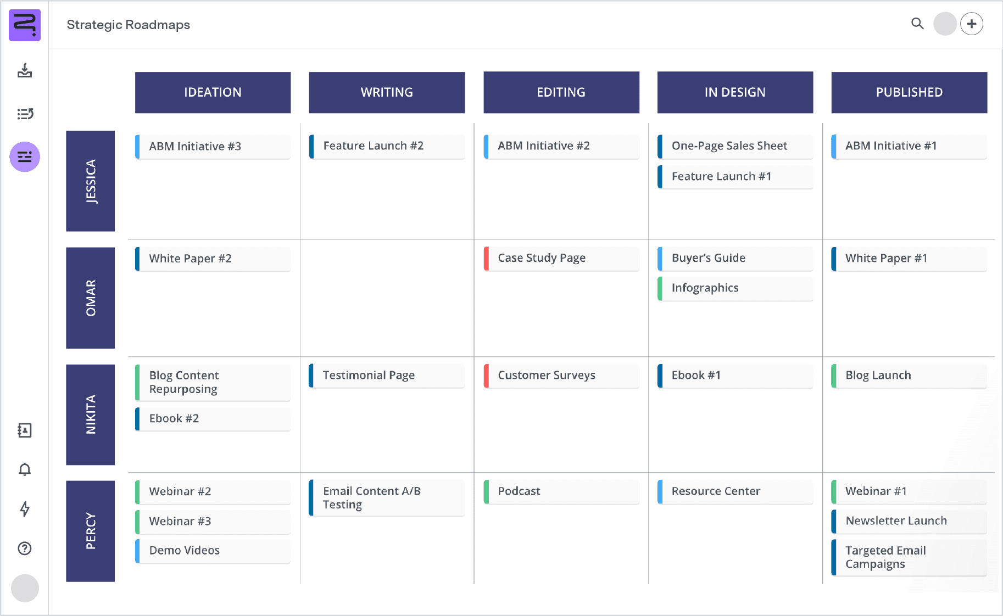
Task: Click the red status bar on Case Study Page
Action: 487,258
